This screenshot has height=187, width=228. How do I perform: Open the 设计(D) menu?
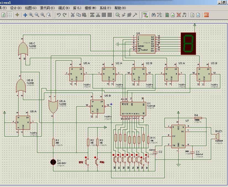pos(16,8)
